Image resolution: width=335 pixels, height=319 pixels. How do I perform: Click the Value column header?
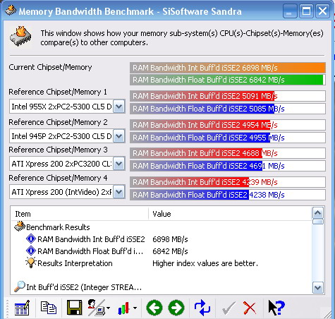230,214
